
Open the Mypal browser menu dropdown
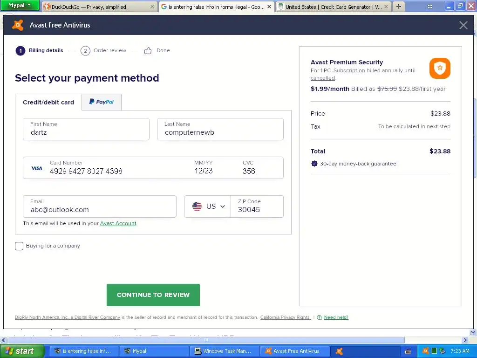pyautogui.click(x=20, y=5)
